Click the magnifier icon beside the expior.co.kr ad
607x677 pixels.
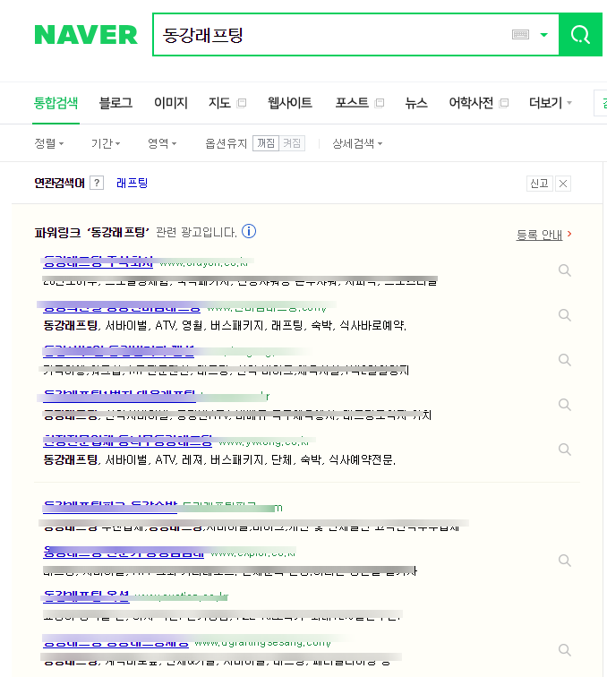pos(565,561)
